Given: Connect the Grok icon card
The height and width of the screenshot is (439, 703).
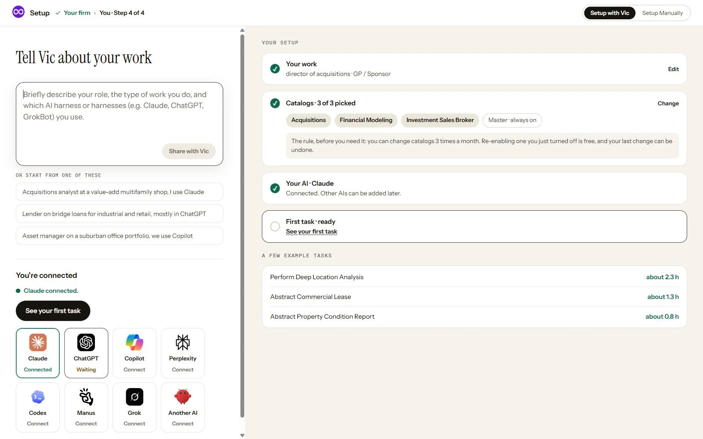Looking at the screenshot, I should [x=134, y=407].
